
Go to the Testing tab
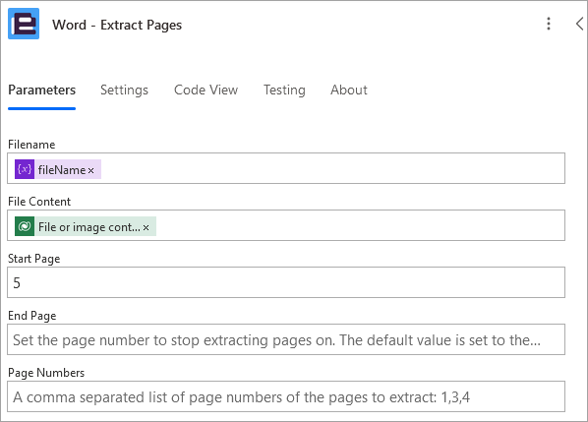tap(284, 90)
